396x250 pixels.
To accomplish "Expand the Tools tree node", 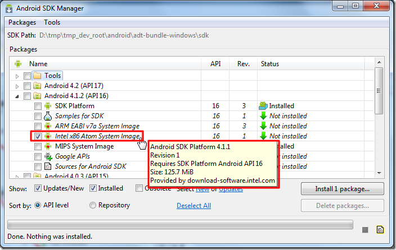I will tap(17, 76).
